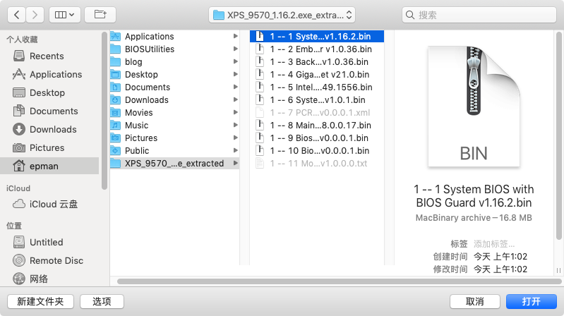The height and width of the screenshot is (316, 564).
Task: Click the 取消 cancel button
Action: pos(474,301)
